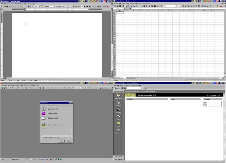
Task: Toggle Underline in Word formatting toolbar
Action: pos(79,6)
